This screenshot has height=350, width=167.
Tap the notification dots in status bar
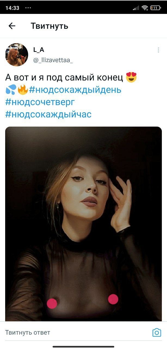[x=28, y=8]
